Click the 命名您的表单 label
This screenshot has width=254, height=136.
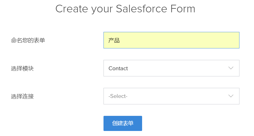tap(28, 41)
